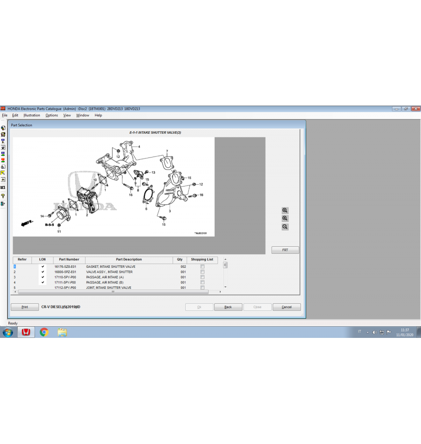This screenshot has width=421, height=444.
Task: Click the B-5-5 reference in the illustration
Action: (49, 225)
